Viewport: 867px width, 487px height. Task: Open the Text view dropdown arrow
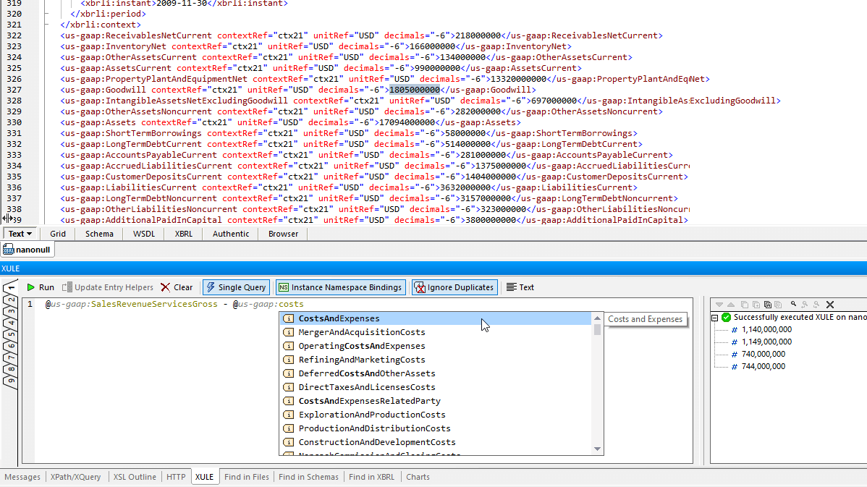pyautogui.click(x=30, y=234)
